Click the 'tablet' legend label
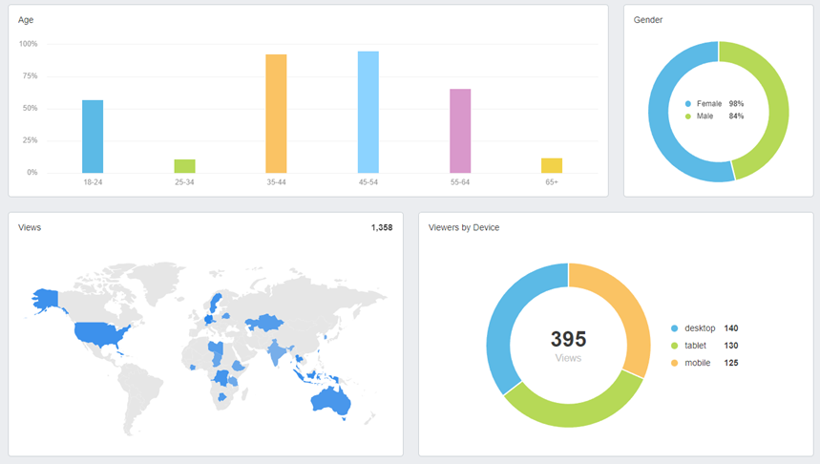This screenshot has height=464, width=820. coord(696,346)
